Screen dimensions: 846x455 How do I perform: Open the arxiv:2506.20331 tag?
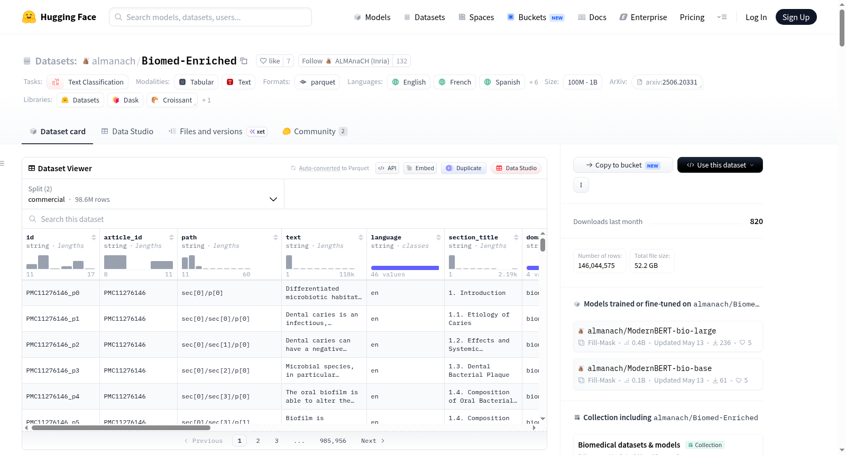[667, 82]
